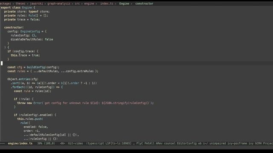
Task: Click 'const rule = rules[id];' line
Action: (x=32, y=91)
